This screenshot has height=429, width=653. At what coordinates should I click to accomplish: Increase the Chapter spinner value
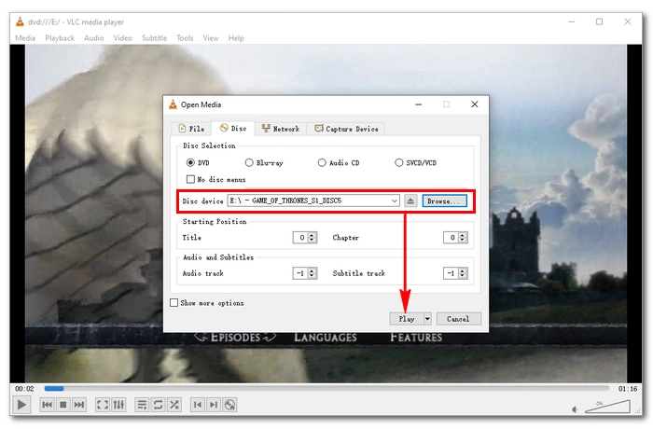pyautogui.click(x=463, y=235)
